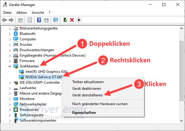The height and width of the screenshot is (131, 185).
Task: Click the Grafikkarten display adapter icon
Action: (x=16, y=66)
